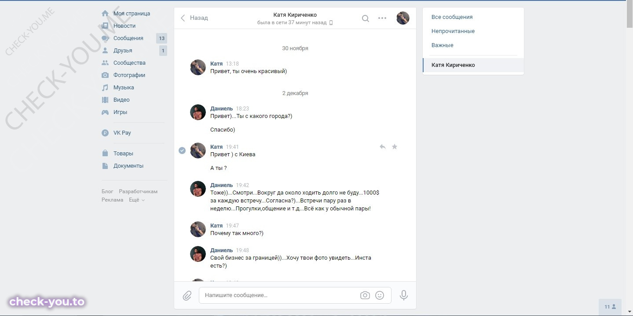Open Катя's avatar on 13:18 message
633x316 pixels.
(x=198, y=67)
